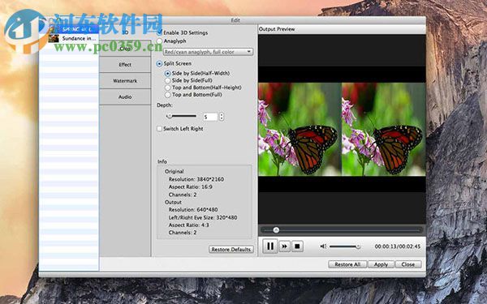Decrease depth with the stepper down arrow

click(221, 118)
